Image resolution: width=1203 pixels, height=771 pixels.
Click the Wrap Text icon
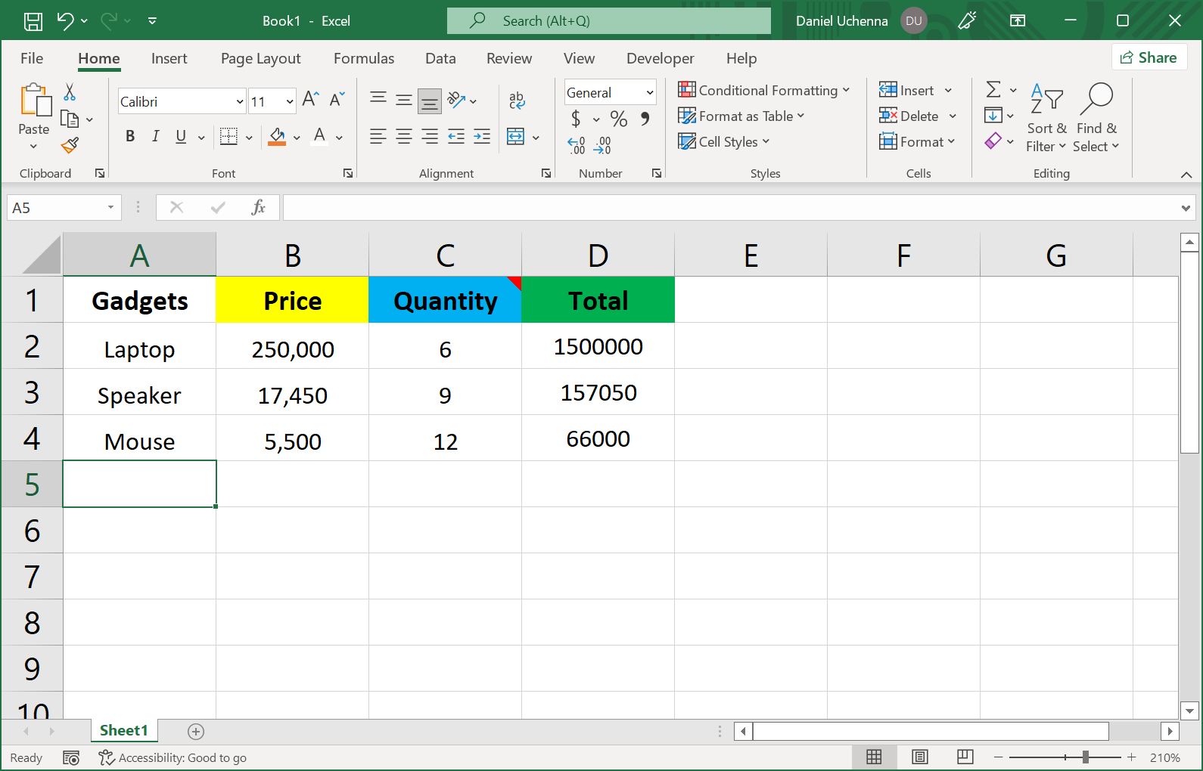tap(517, 100)
